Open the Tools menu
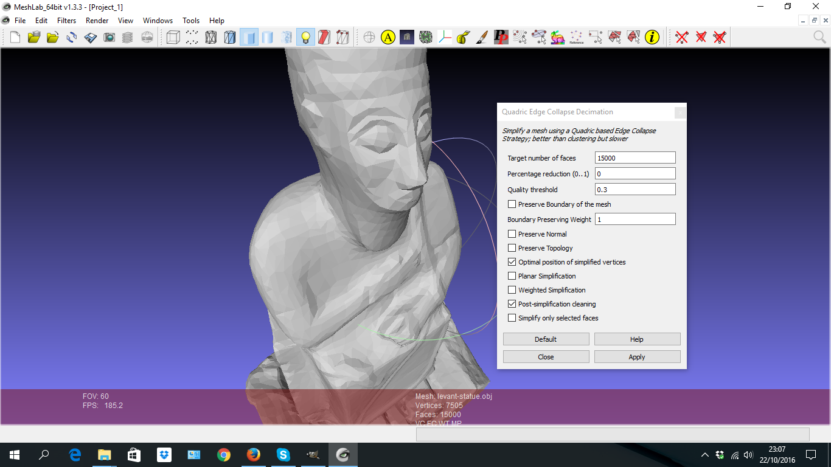Screen dimensions: 831x467 pos(191,21)
